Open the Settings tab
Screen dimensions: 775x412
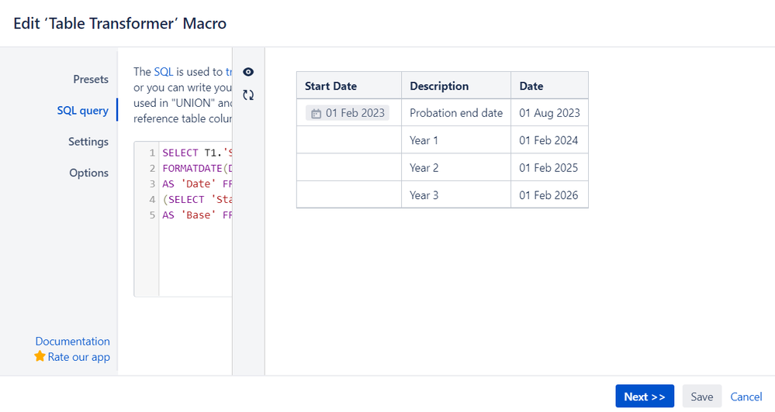88,142
